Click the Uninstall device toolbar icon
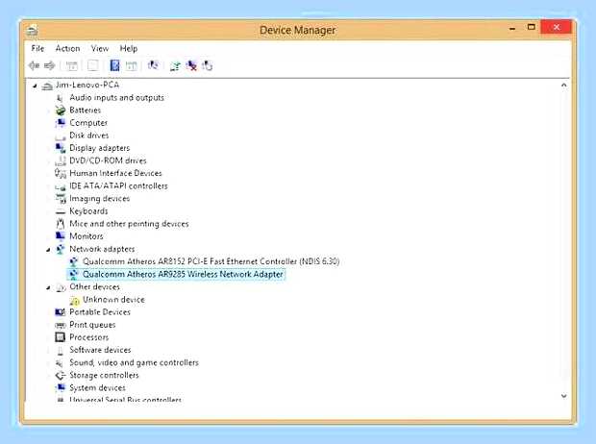 pyautogui.click(x=191, y=65)
